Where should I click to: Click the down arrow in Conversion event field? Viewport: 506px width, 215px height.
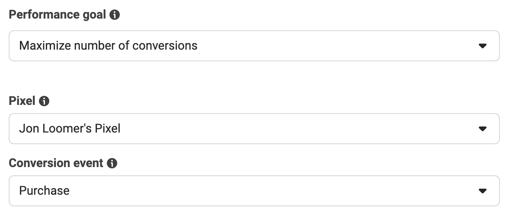pyautogui.click(x=483, y=191)
